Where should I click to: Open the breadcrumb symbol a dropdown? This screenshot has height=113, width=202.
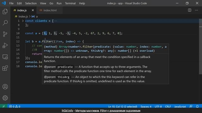37,17
